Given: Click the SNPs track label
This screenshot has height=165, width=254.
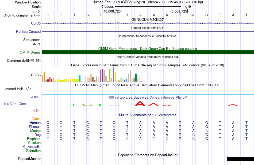Looking at the screenshot, I should click(x=36, y=44).
